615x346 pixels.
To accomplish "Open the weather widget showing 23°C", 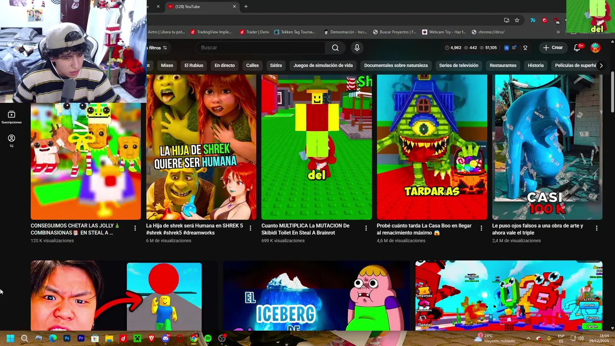I will click(x=495, y=338).
